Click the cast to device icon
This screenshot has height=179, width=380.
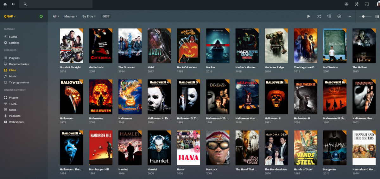367,4
